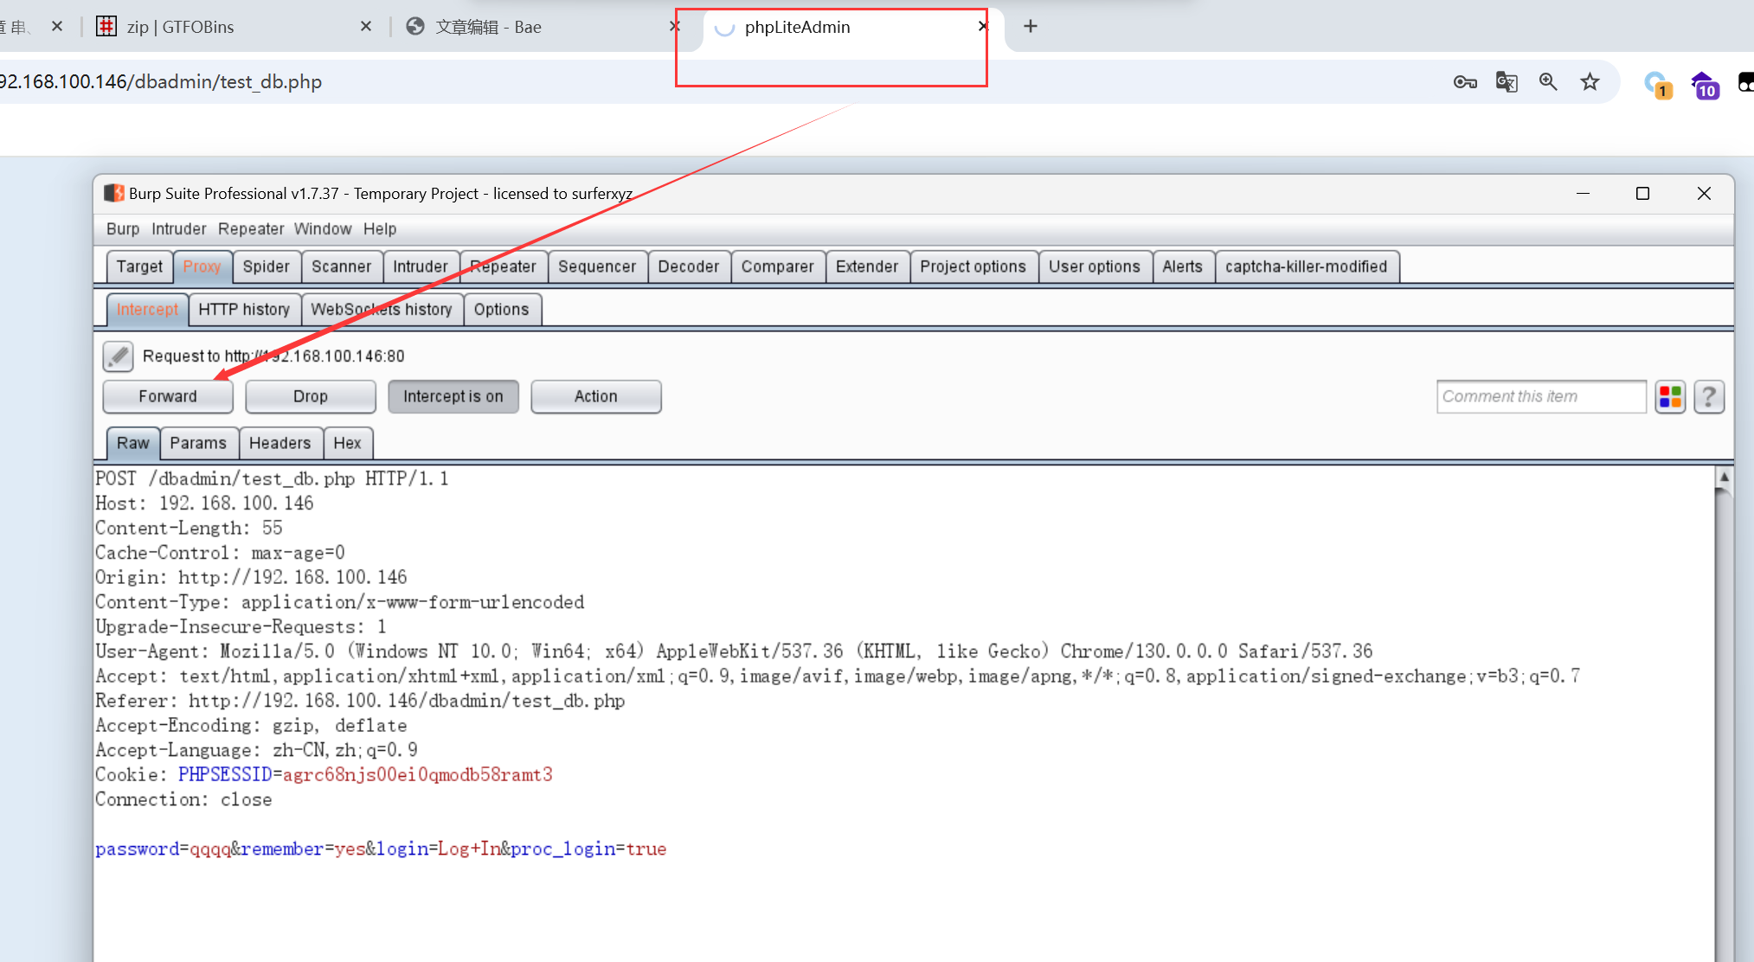
Task: Select the Raw request view tab
Action: (133, 443)
